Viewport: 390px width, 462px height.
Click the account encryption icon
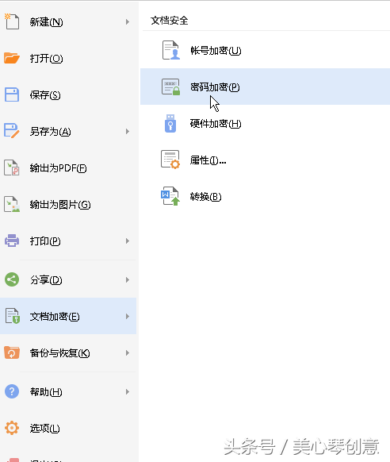click(x=171, y=50)
